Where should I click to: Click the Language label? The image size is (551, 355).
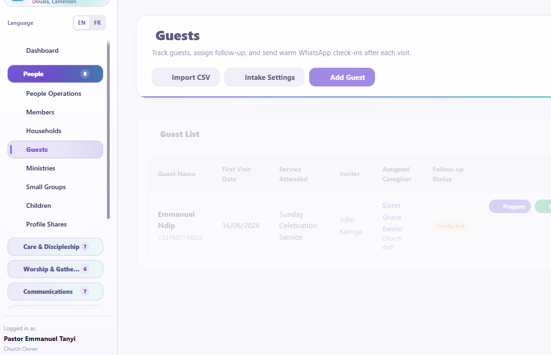pyautogui.click(x=21, y=23)
